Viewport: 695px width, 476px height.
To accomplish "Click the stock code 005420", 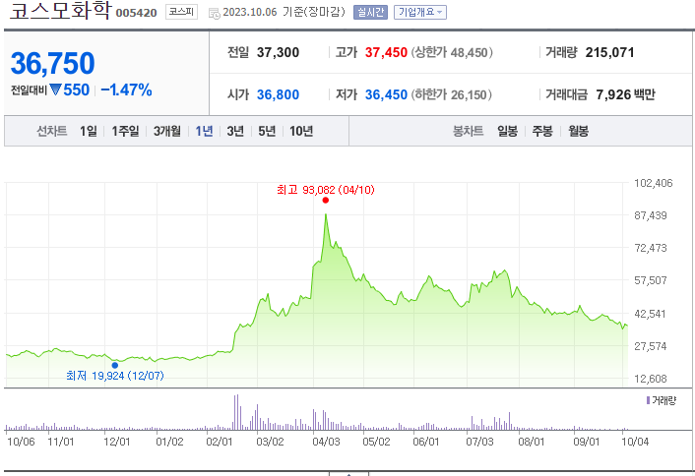I will click(x=136, y=13).
